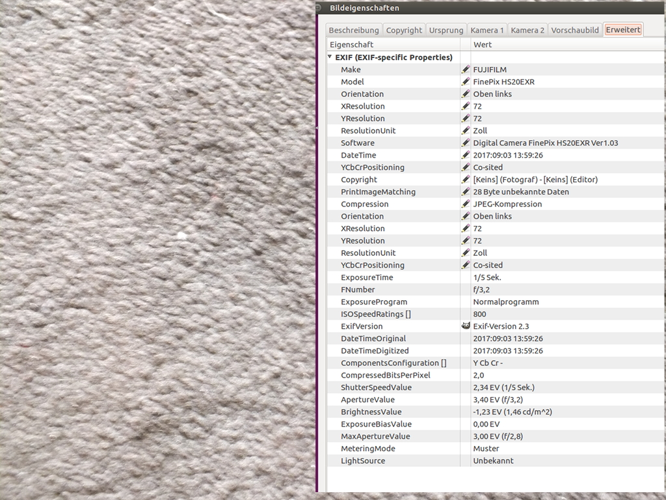Click the pencil icon next to PrintImageMatching value
The image size is (666, 500).
(465, 192)
